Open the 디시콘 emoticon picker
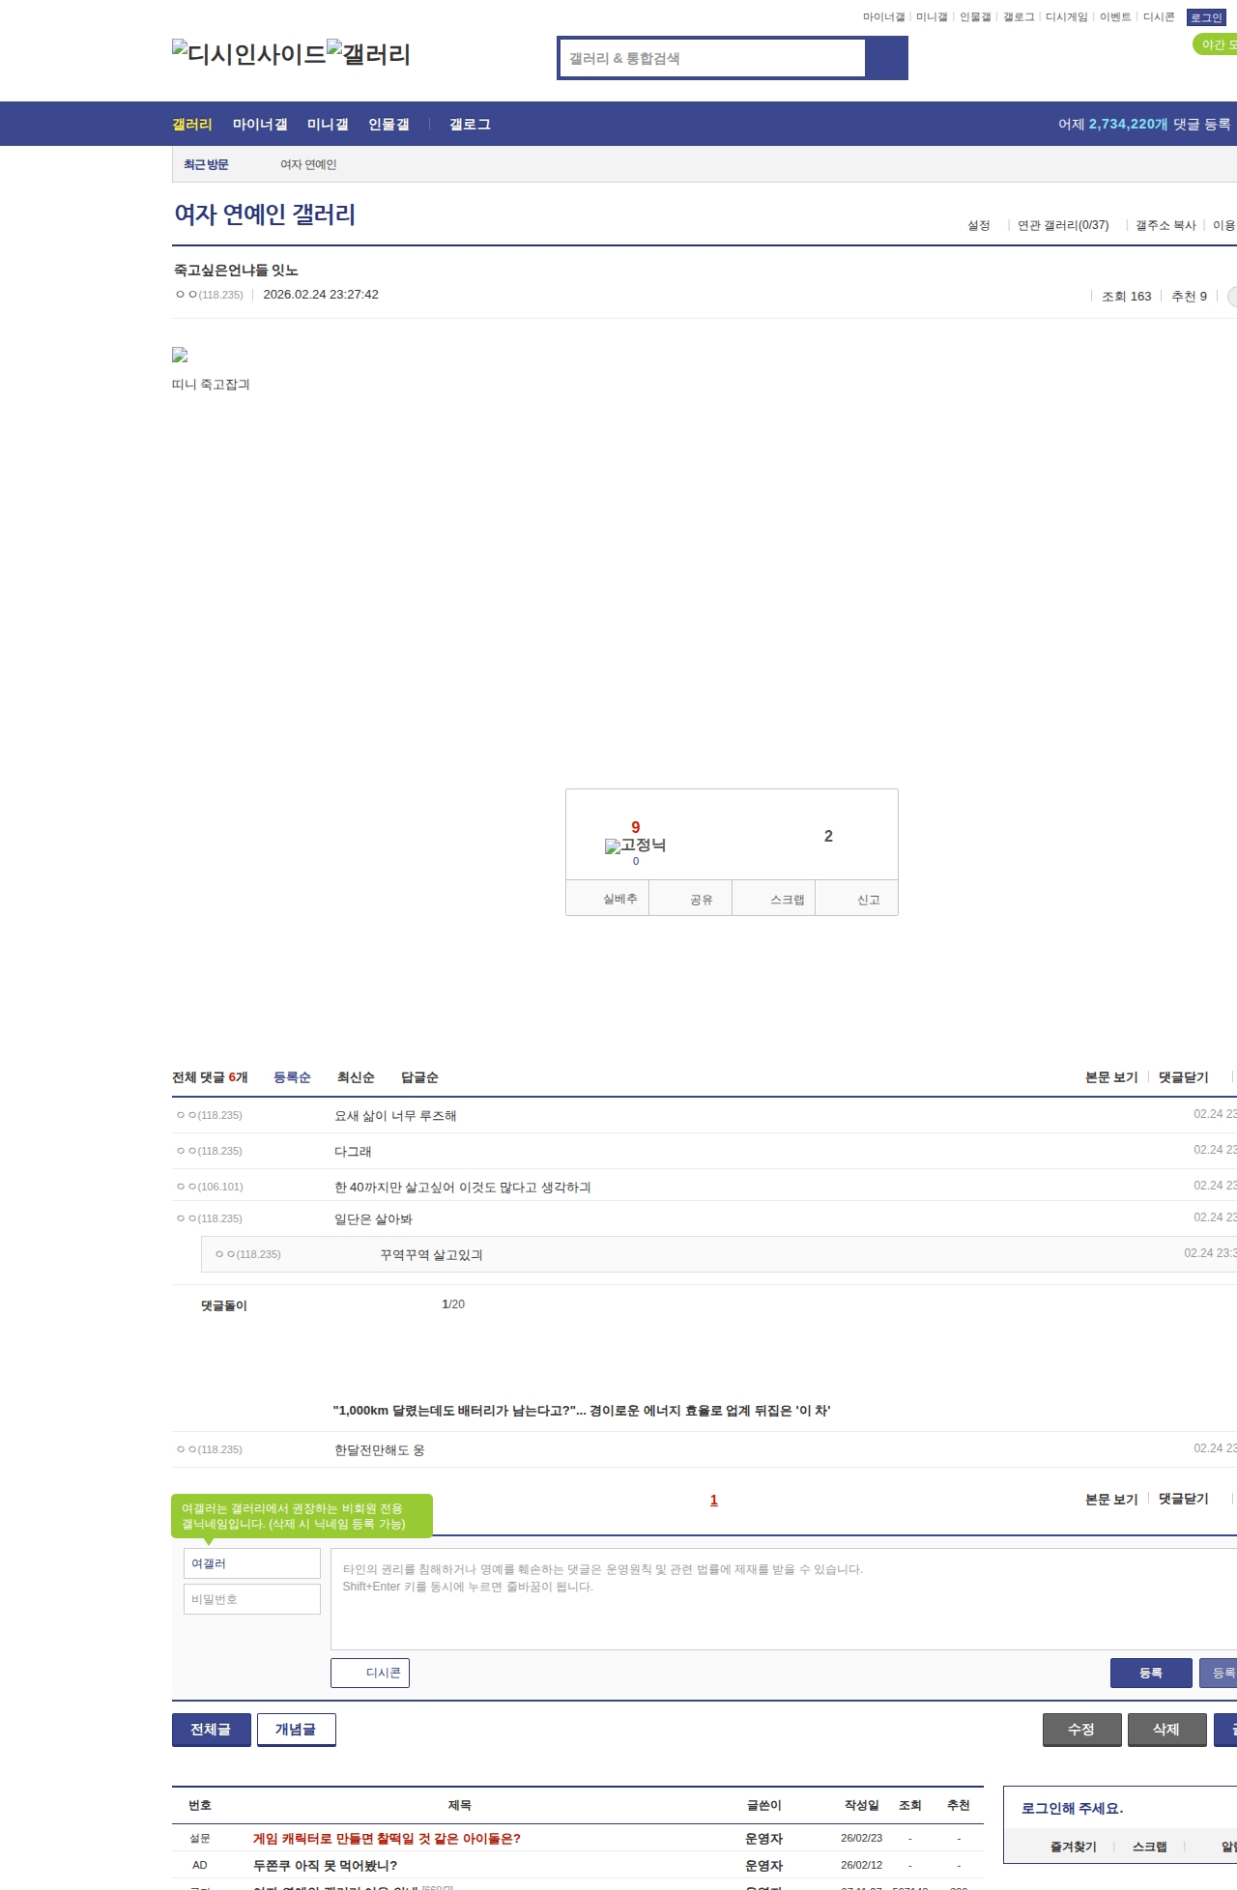This screenshot has height=1890, width=1237. pyautogui.click(x=370, y=1673)
